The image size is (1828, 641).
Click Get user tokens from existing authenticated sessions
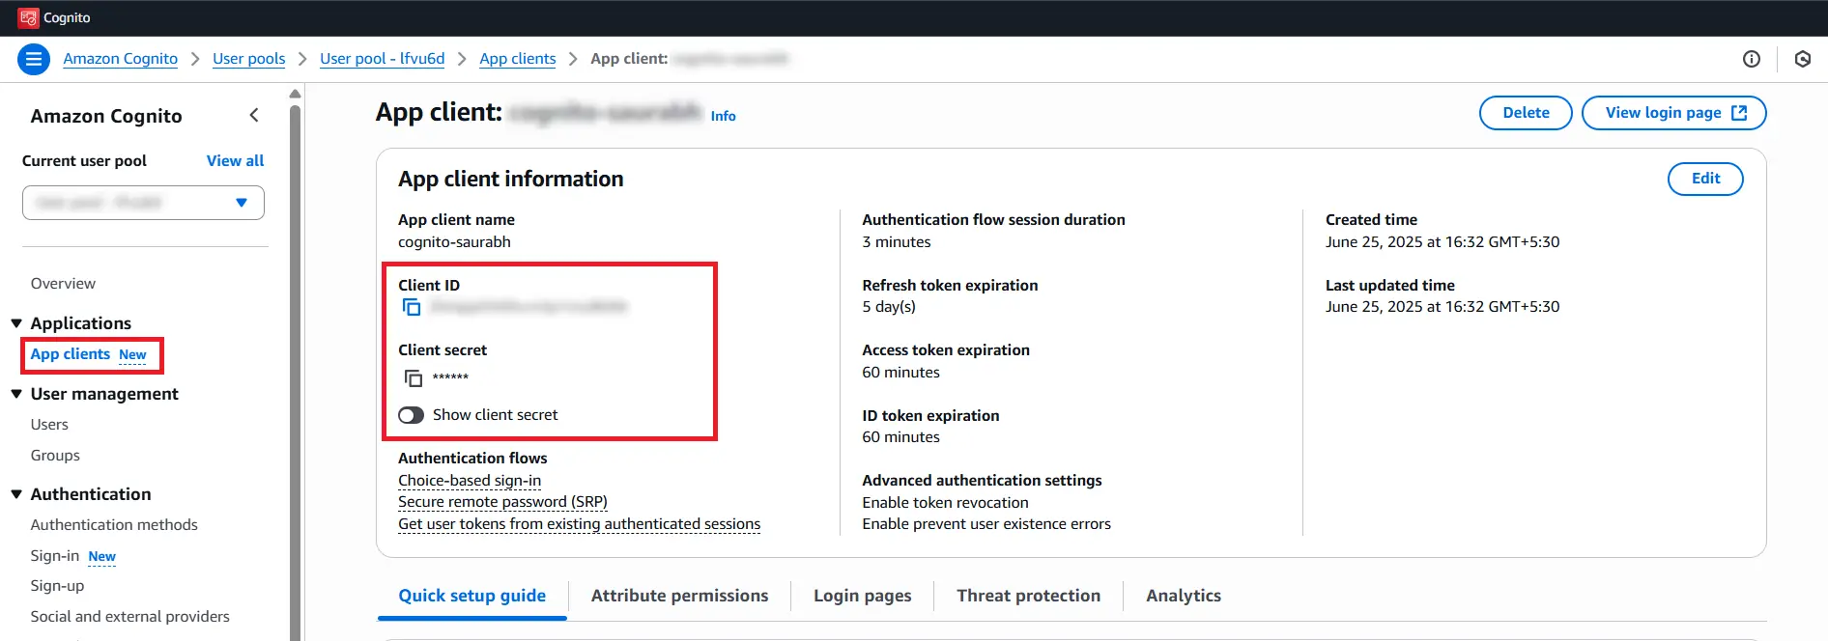pos(579,524)
